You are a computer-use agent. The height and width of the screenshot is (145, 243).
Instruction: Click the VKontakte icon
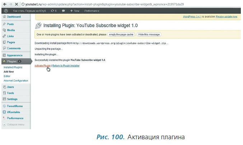click(4, 112)
